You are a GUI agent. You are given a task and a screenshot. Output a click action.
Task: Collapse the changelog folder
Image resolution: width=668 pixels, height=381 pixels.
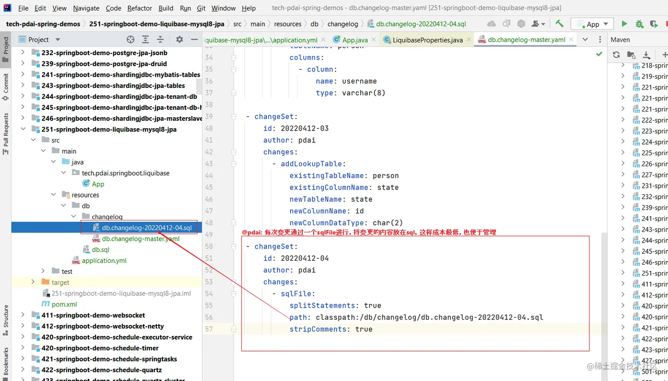(73, 217)
